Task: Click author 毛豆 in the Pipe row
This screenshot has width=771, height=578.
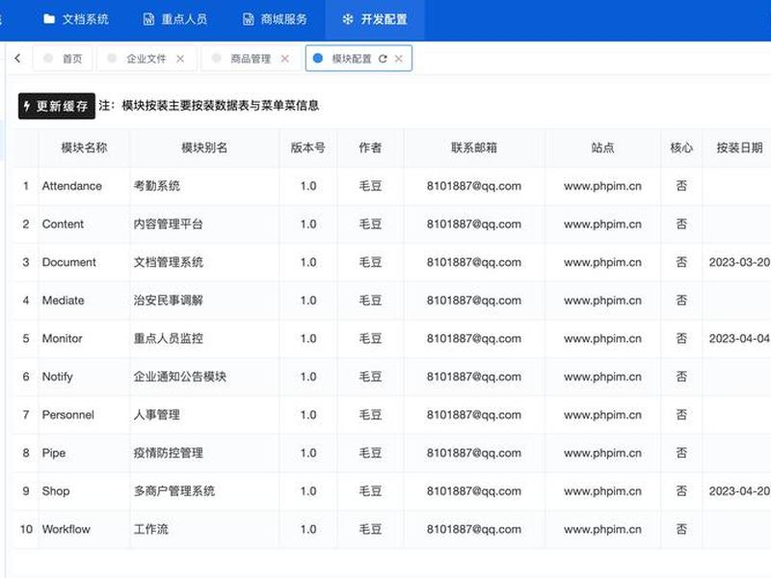Action: point(370,453)
